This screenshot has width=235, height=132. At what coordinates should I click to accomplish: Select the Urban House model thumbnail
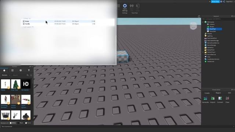(x=16, y=99)
